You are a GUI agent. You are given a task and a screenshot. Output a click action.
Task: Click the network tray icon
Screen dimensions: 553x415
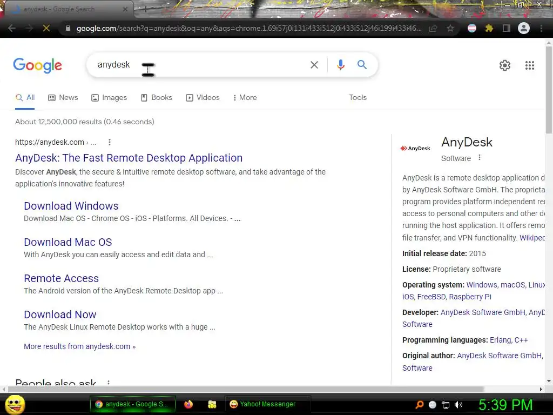[x=446, y=405]
